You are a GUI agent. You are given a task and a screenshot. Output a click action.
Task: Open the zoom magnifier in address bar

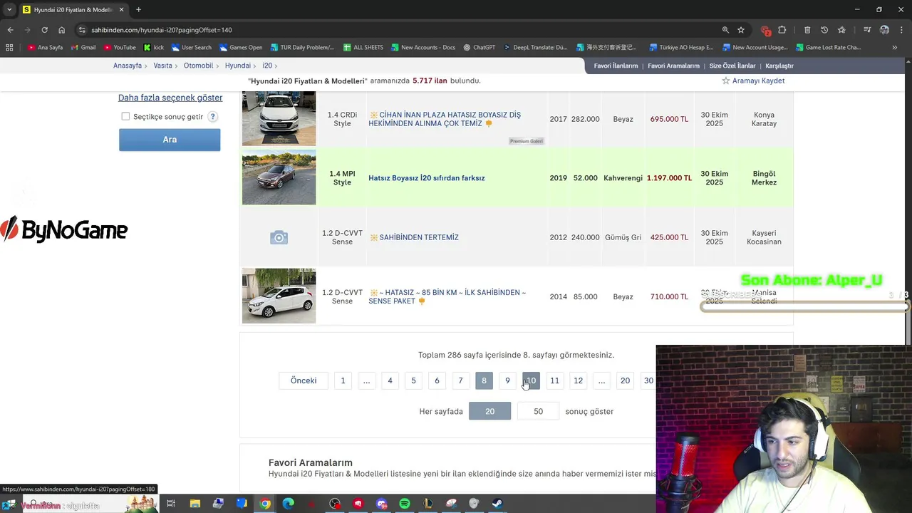coord(725,30)
